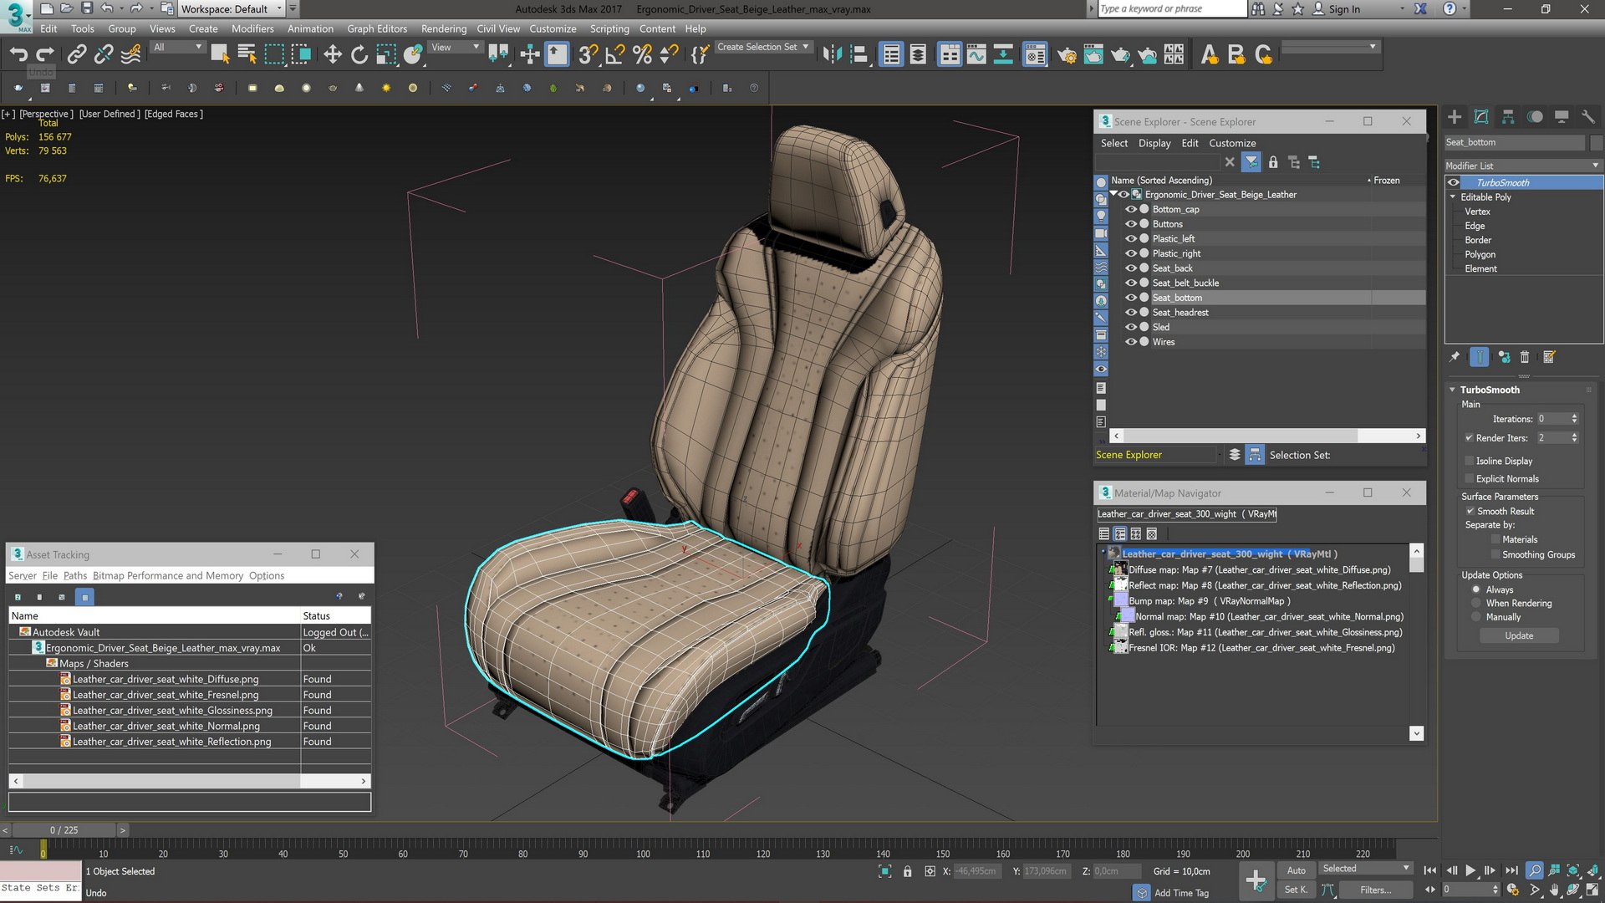Click the Undo arrow icon

(18, 55)
